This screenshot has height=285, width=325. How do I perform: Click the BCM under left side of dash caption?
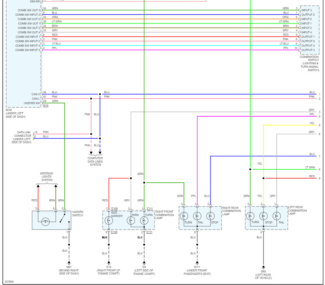point(16,113)
